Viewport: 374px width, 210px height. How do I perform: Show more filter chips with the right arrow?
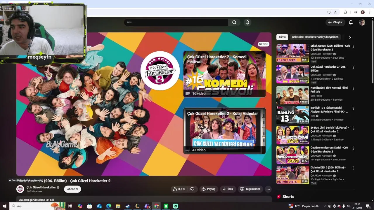350,37
